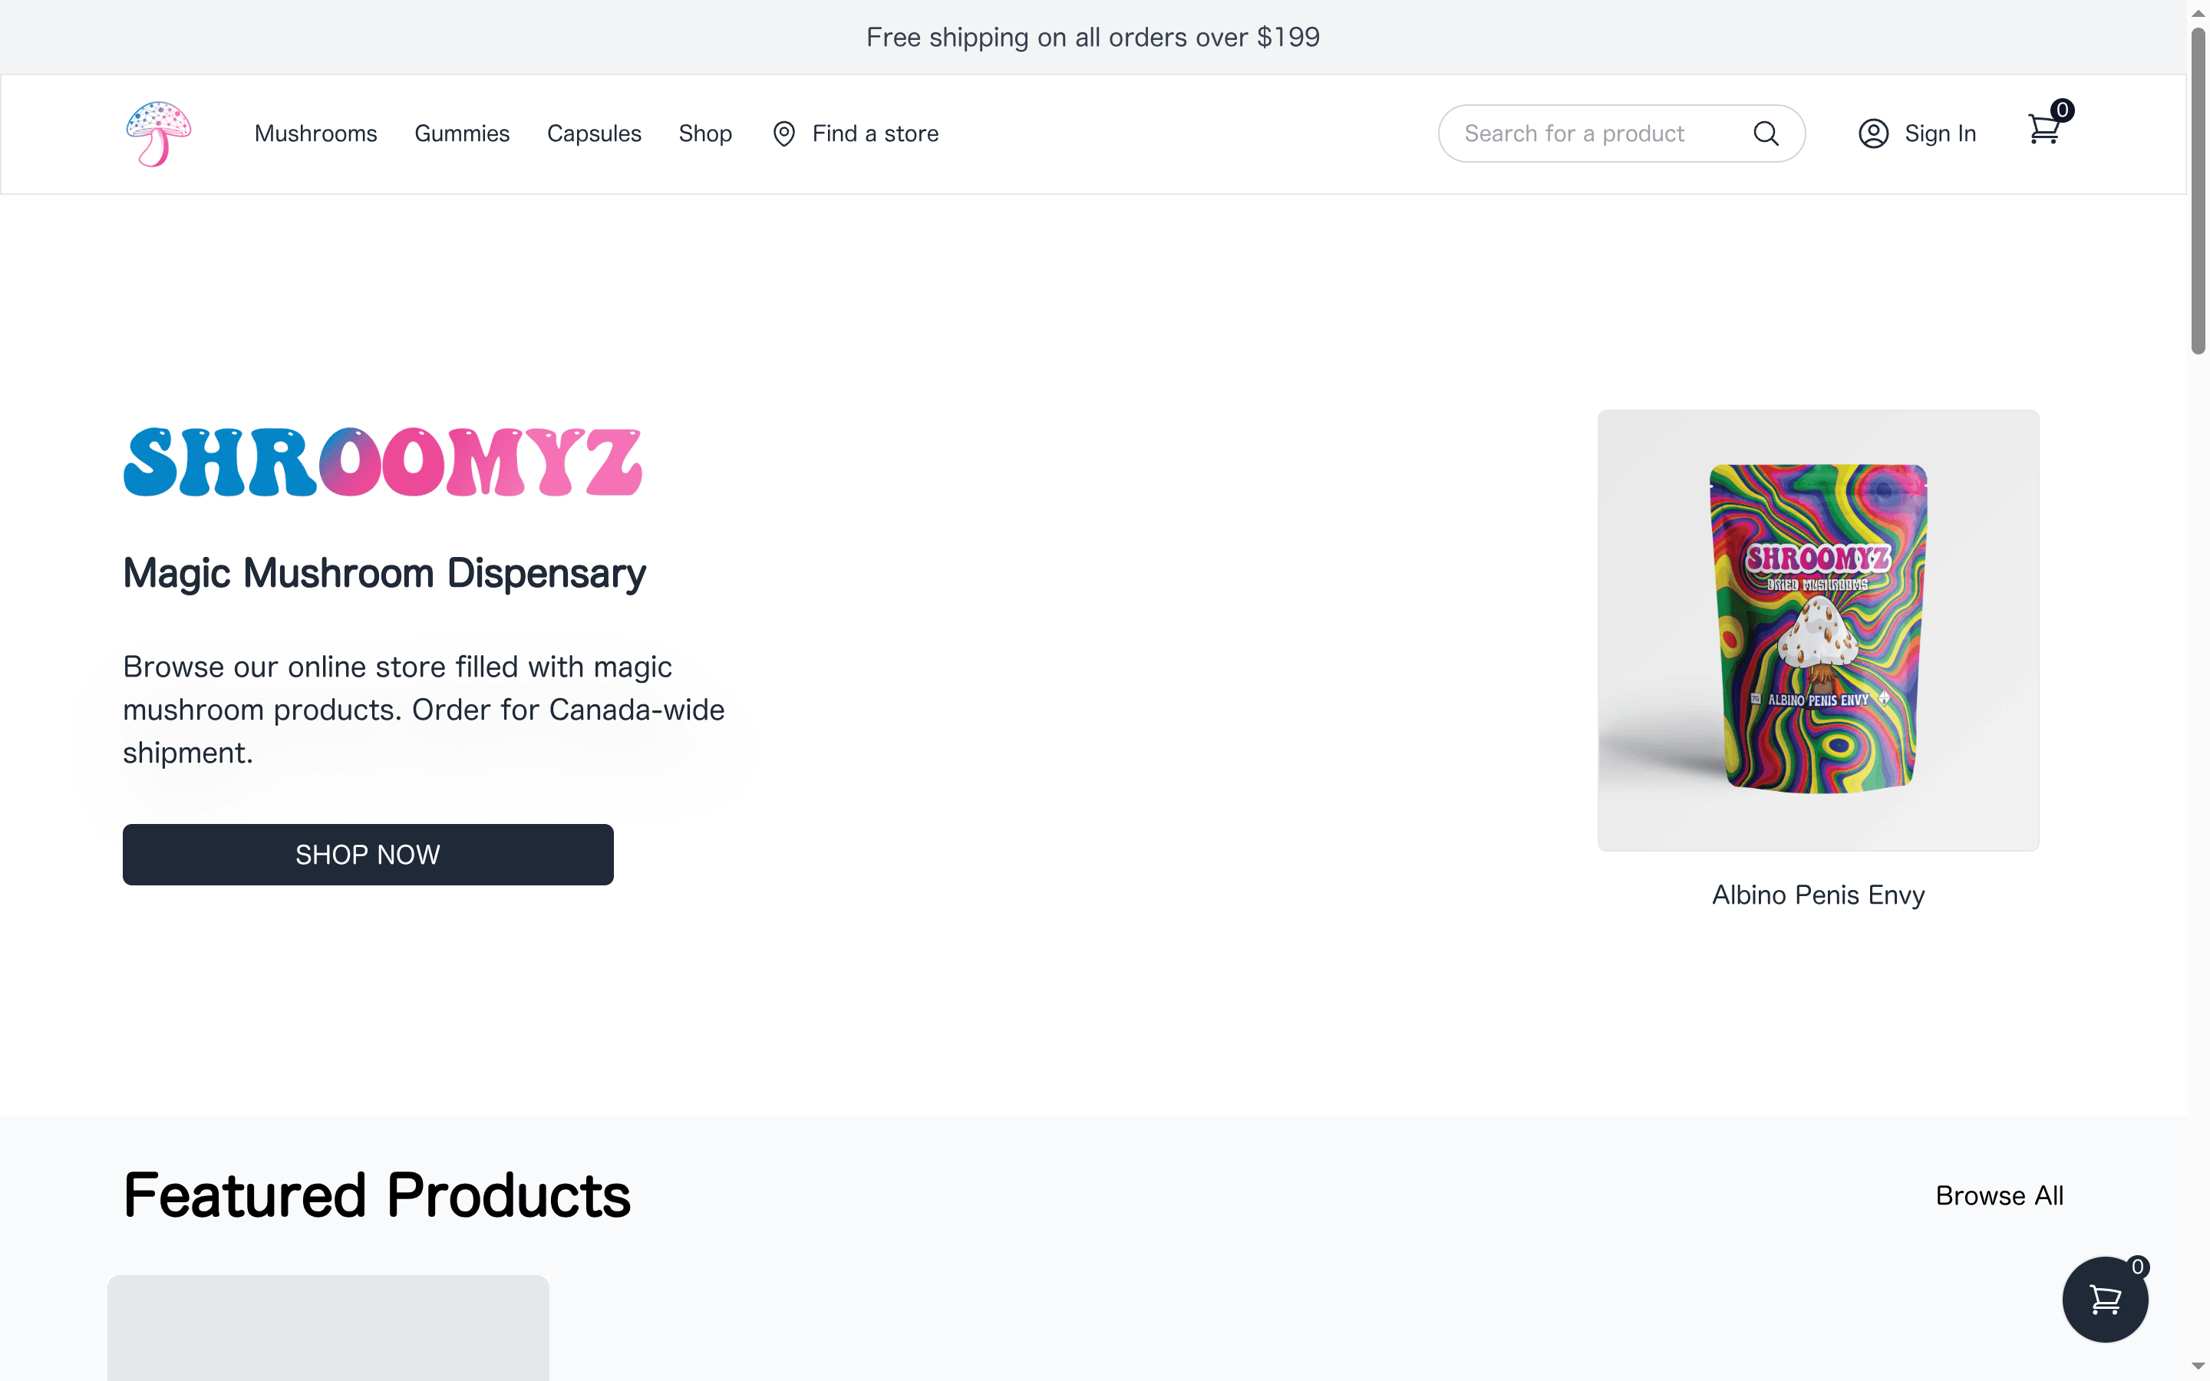Click the Albino Penis Envy product image
The height and width of the screenshot is (1381, 2210).
tap(1816, 629)
